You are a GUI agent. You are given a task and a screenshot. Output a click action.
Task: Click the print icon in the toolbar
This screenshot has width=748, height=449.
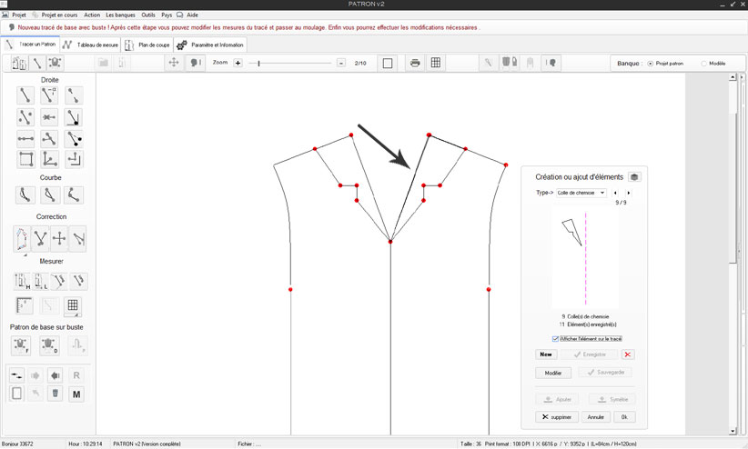pos(415,63)
